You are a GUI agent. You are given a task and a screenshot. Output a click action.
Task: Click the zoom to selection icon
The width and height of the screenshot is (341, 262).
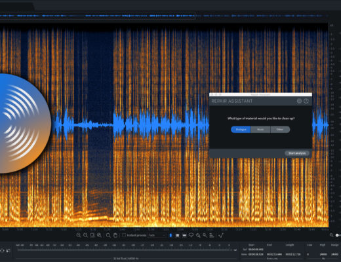92,235
